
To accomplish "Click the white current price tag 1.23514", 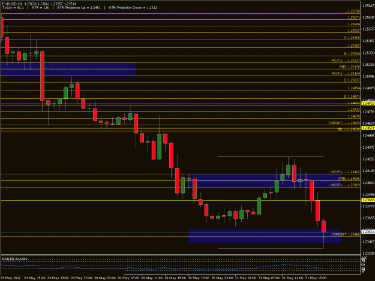I will pos(368,232).
